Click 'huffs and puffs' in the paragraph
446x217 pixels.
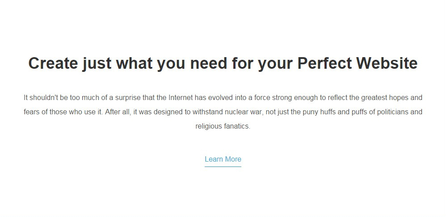point(344,112)
